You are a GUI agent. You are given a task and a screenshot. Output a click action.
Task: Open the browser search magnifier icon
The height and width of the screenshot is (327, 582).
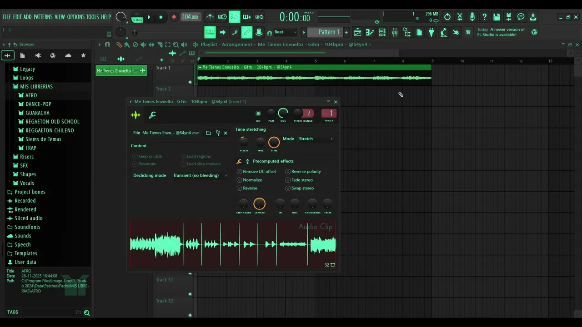tap(86, 312)
